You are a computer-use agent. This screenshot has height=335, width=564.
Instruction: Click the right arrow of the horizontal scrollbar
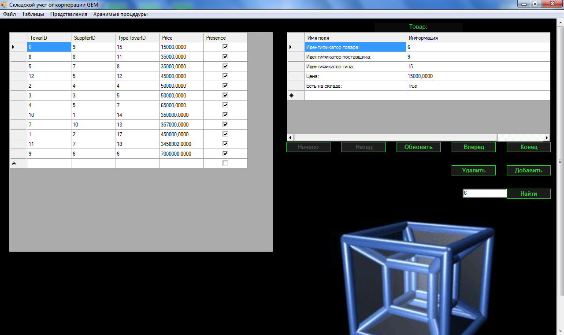(x=547, y=138)
